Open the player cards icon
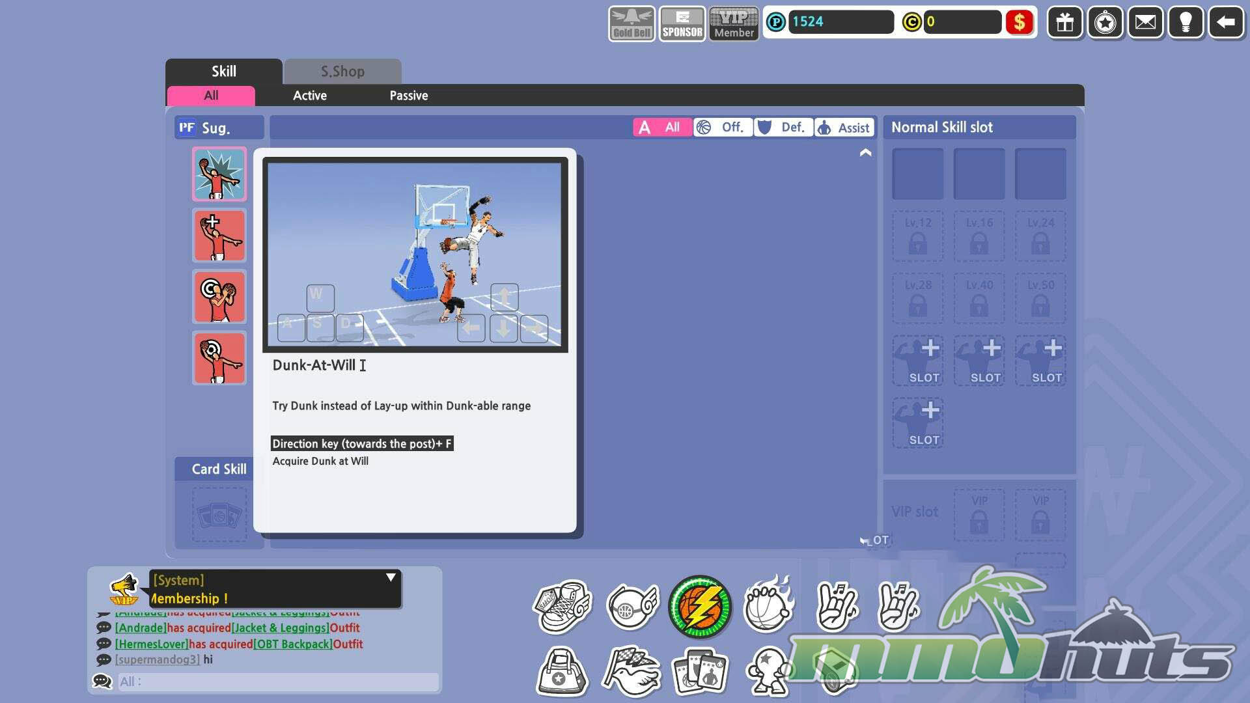The height and width of the screenshot is (703, 1250). click(x=700, y=672)
